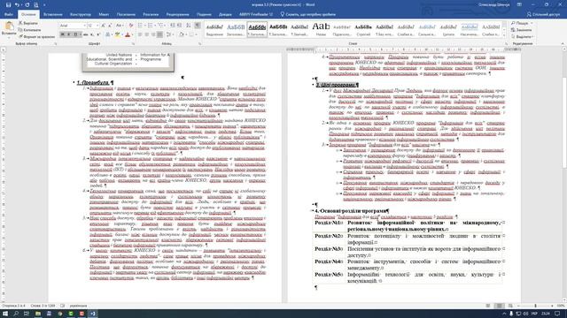567x318 pixels.
Task: Open File Explorer from taskbar
Action: pos(37,314)
